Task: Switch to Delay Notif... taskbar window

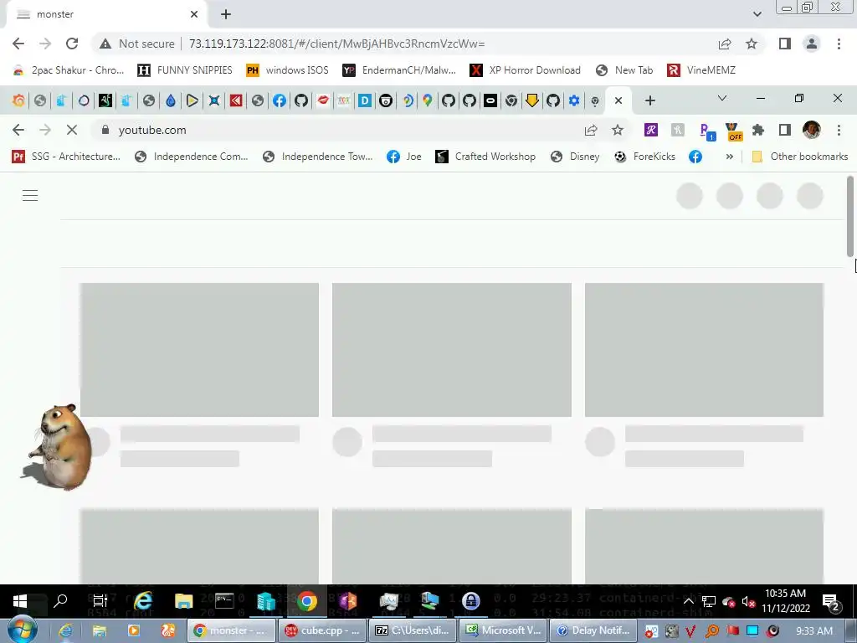Action: (593, 630)
